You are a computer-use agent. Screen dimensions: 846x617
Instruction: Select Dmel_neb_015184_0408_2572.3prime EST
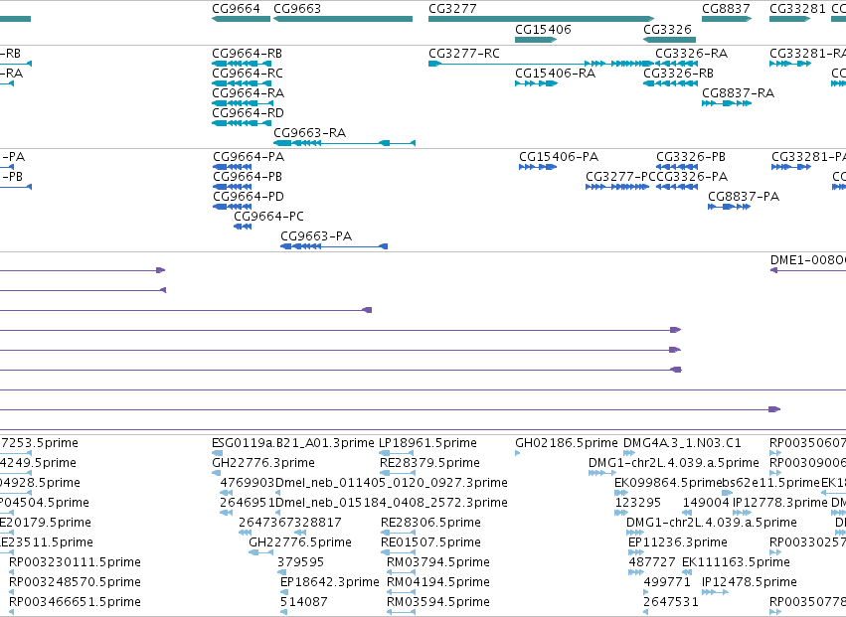[x=392, y=503]
